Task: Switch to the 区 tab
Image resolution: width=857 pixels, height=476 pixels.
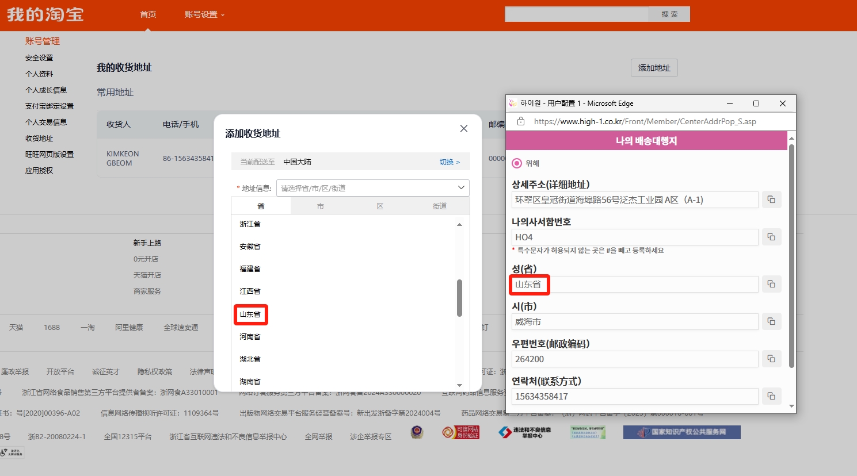Action: 380,206
